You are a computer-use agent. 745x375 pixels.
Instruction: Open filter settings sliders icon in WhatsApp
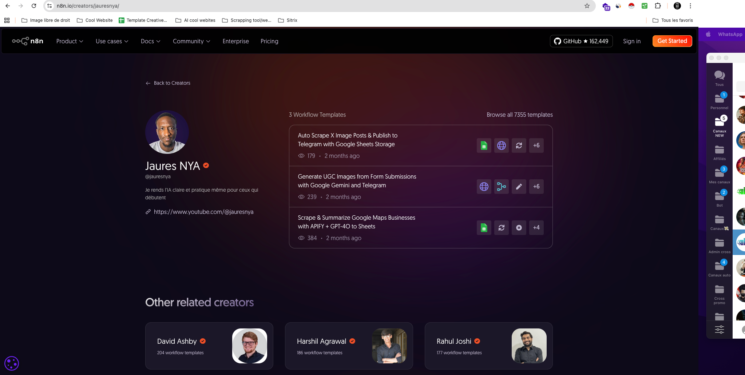pyautogui.click(x=720, y=330)
